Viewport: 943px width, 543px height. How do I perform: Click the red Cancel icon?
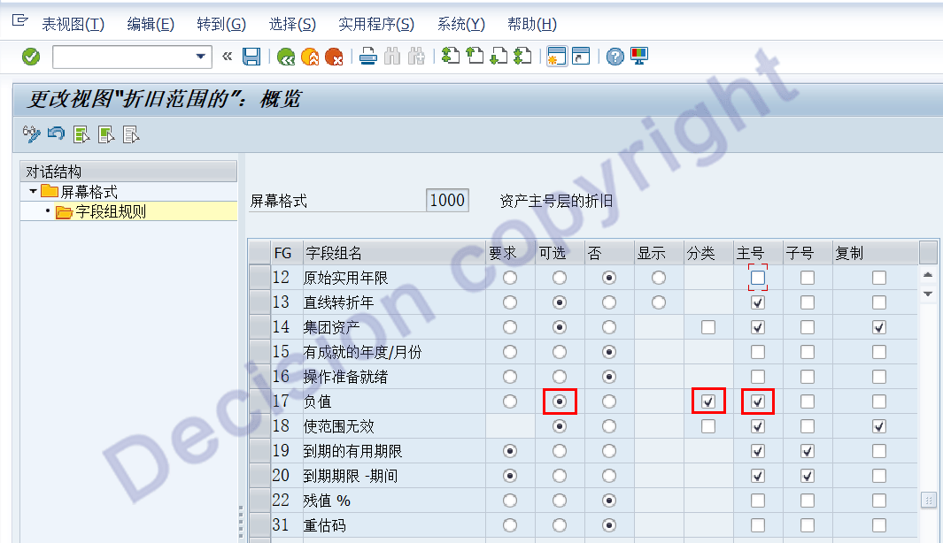[x=334, y=57]
